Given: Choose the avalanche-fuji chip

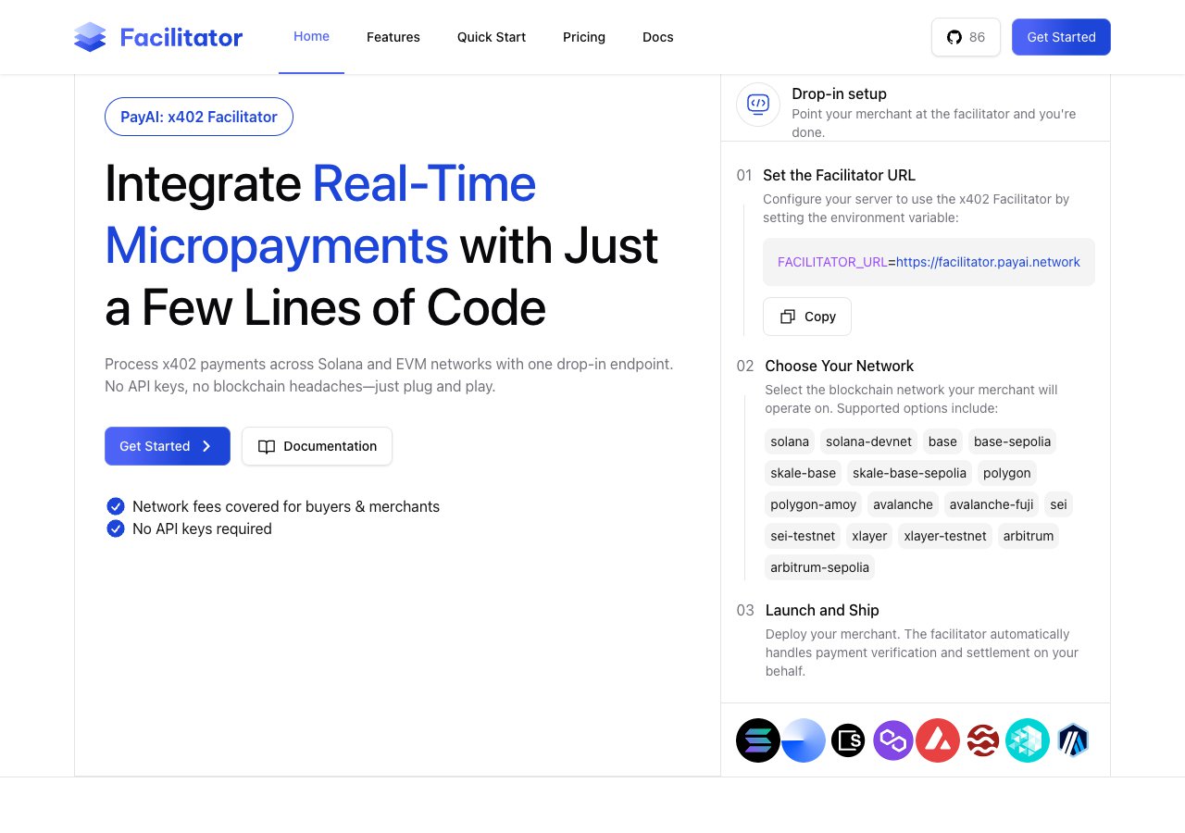Looking at the screenshot, I should coord(992,504).
